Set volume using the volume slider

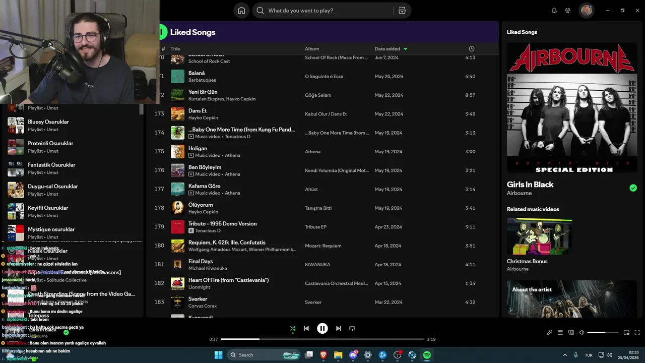click(x=603, y=332)
